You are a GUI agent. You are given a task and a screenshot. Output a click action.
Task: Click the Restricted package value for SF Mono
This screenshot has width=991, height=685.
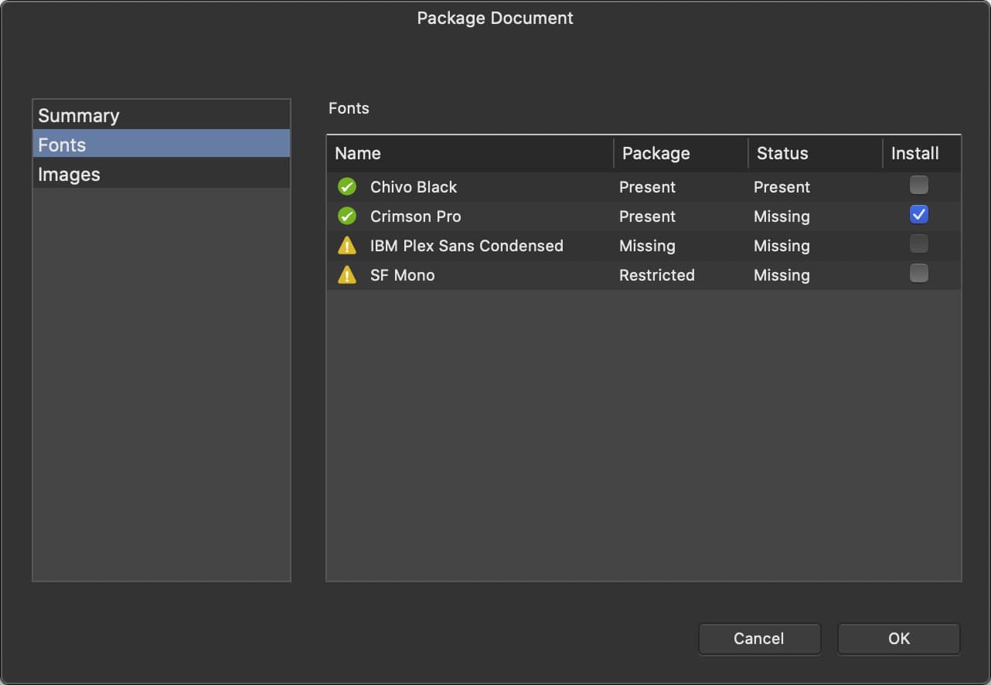(x=657, y=275)
